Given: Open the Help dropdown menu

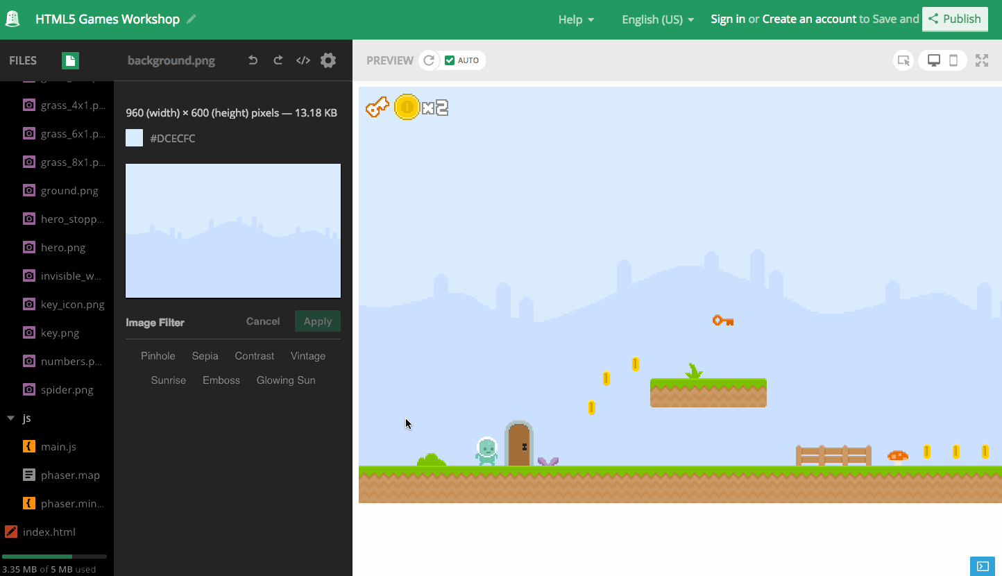Looking at the screenshot, I should [x=576, y=19].
